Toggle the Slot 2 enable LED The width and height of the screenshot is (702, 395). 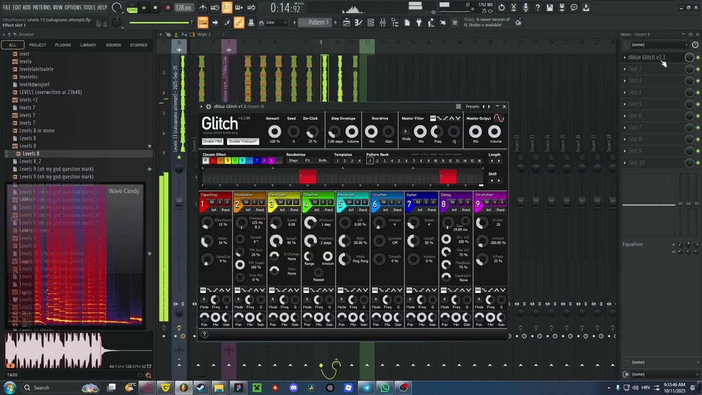coord(698,69)
